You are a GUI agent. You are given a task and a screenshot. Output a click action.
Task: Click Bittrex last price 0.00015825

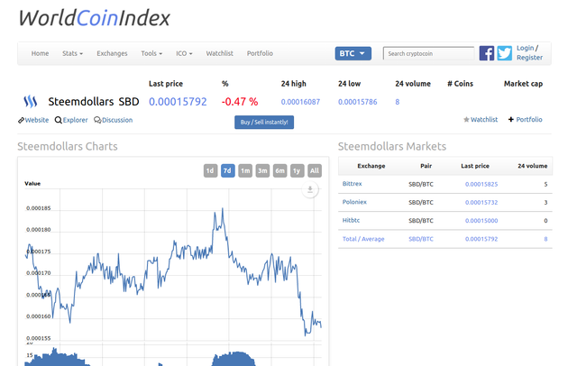click(x=481, y=184)
